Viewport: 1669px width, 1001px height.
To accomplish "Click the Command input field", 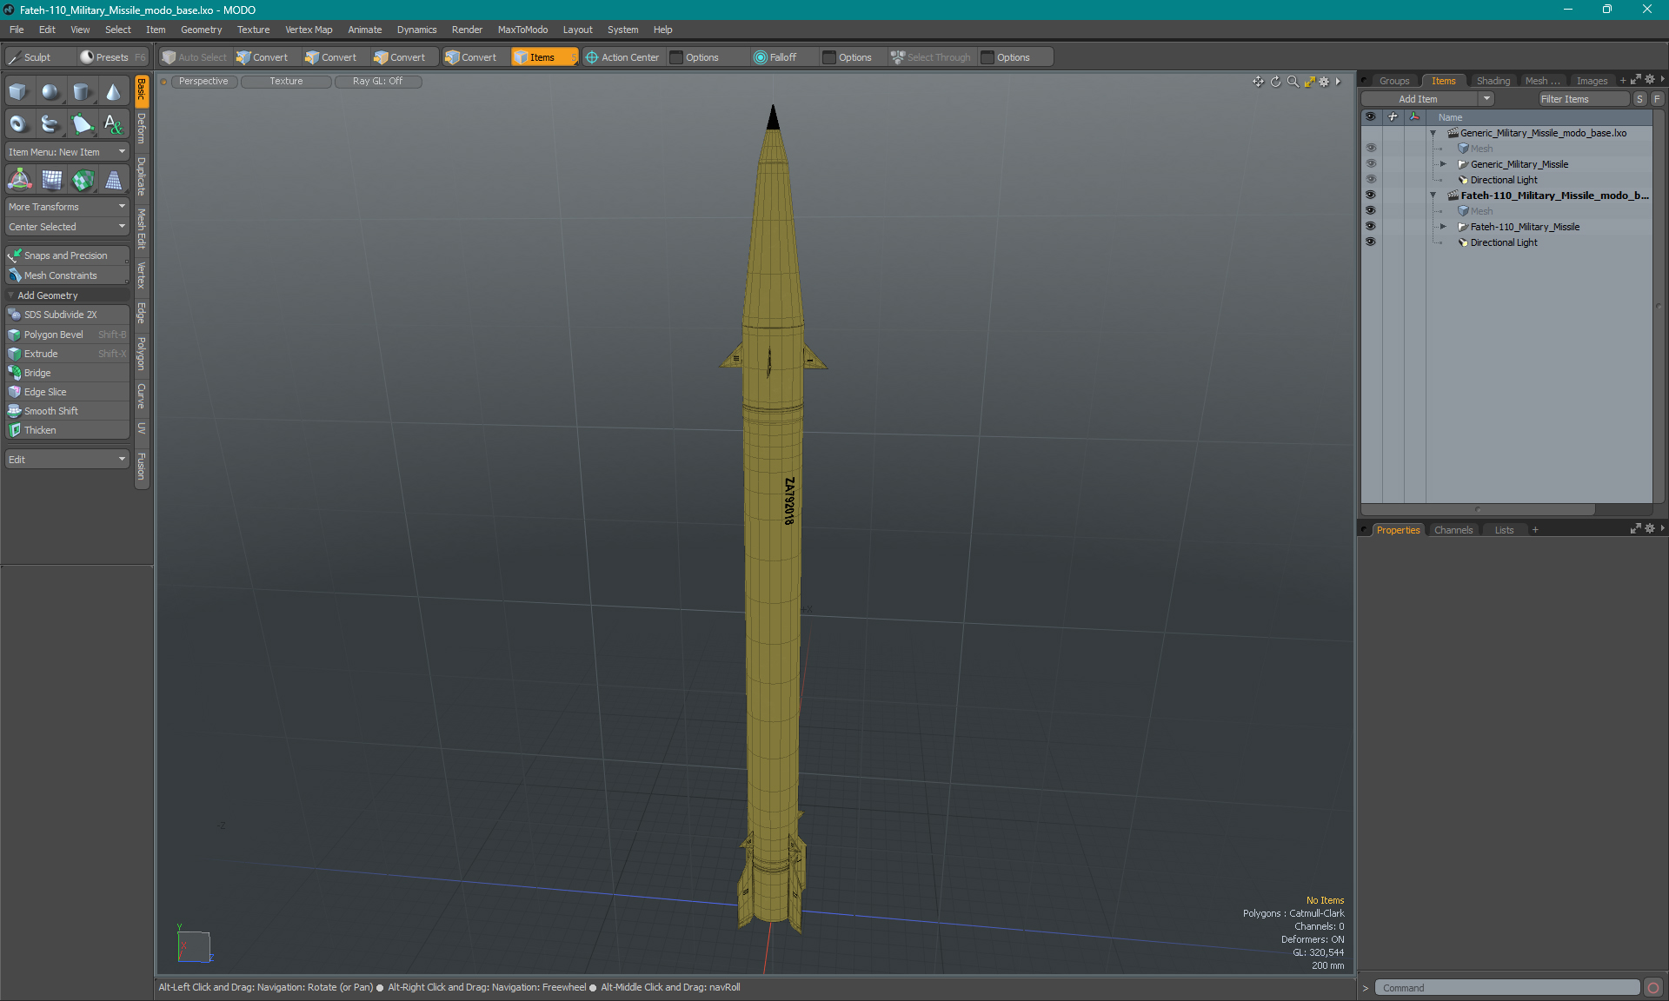I will (x=1508, y=988).
